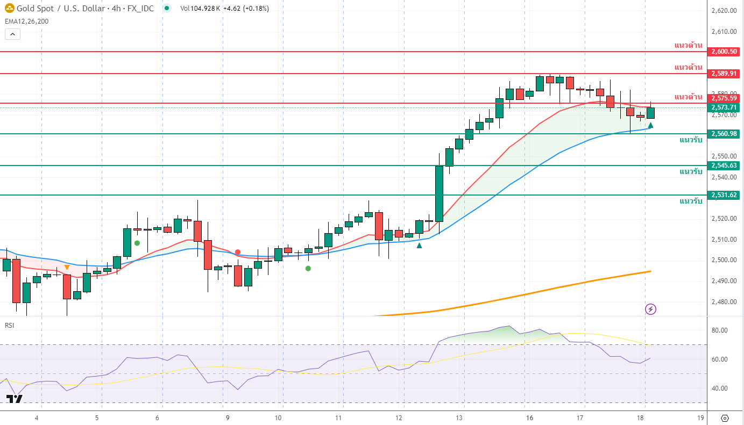This screenshot has height=425, width=744.
Task: Click the green market status dot
Action: click(x=167, y=9)
